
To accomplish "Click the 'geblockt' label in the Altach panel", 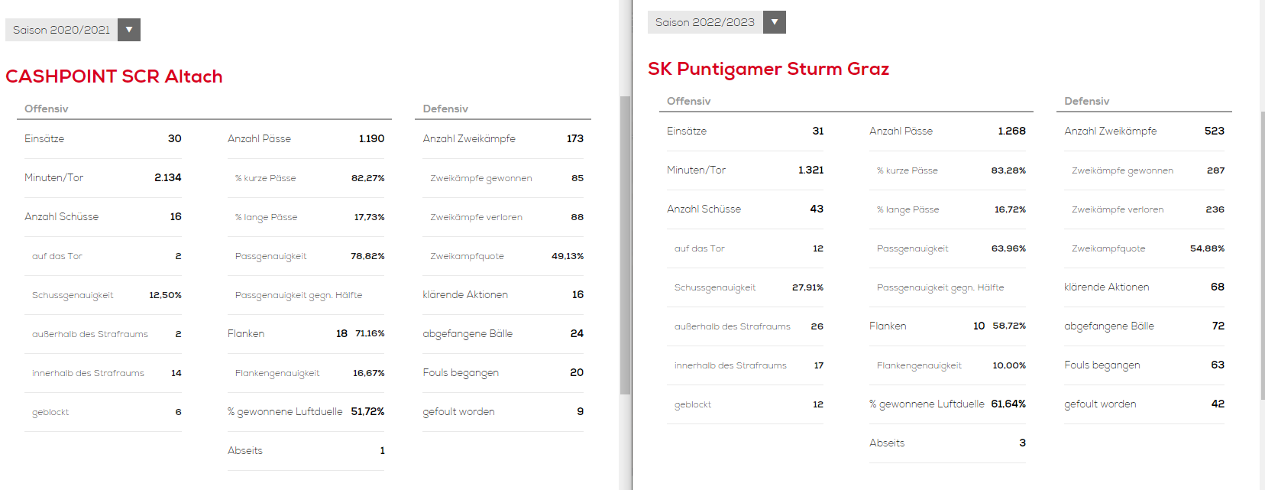I will click(x=50, y=412).
